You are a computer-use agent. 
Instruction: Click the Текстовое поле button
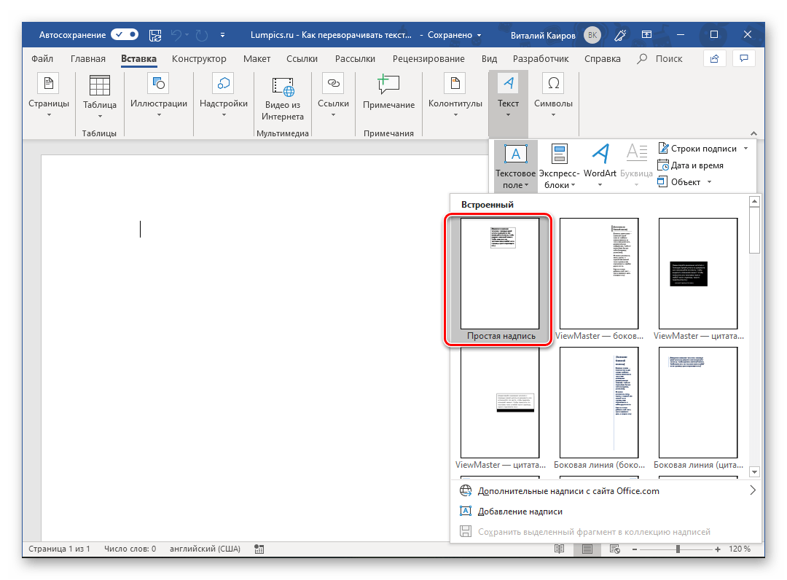[x=515, y=166]
